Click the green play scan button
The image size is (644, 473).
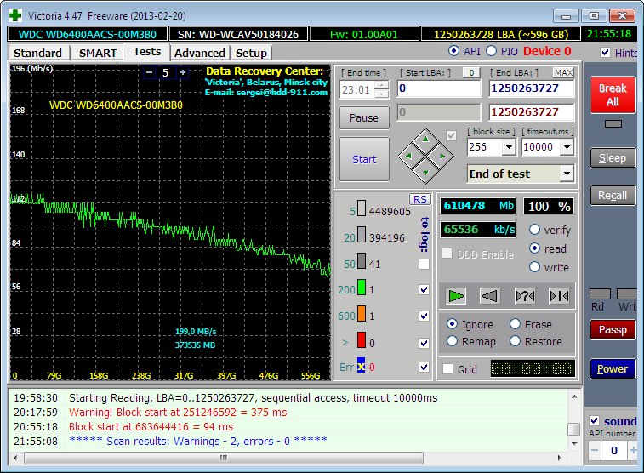click(455, 296)
